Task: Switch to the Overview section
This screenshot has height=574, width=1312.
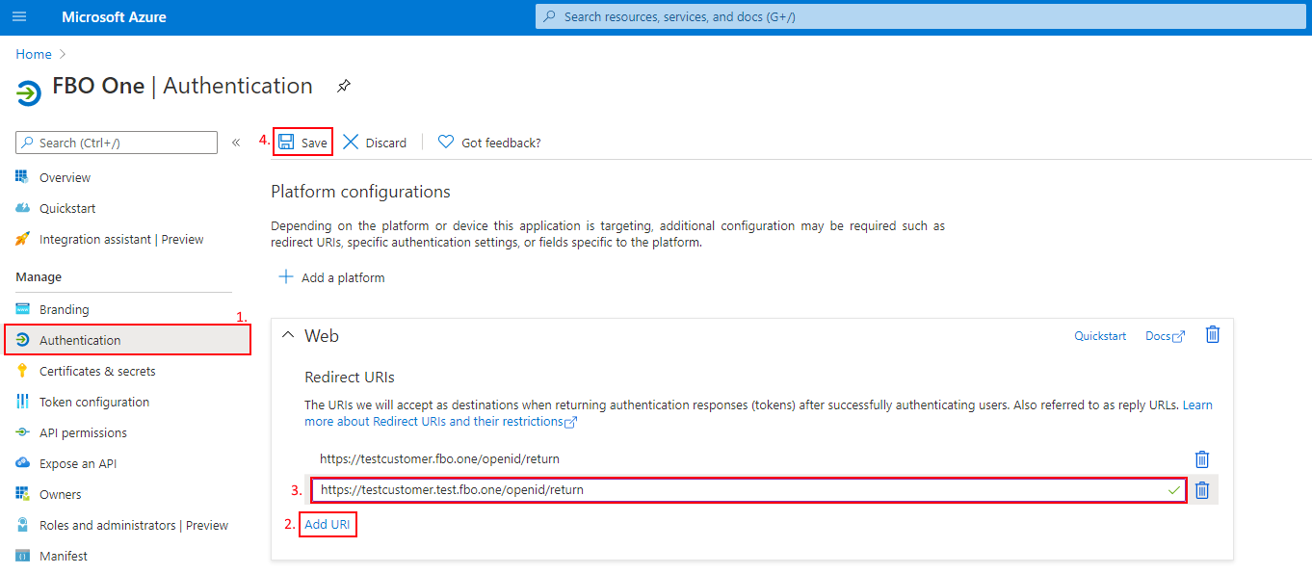Action: click(x=66, y=177)
